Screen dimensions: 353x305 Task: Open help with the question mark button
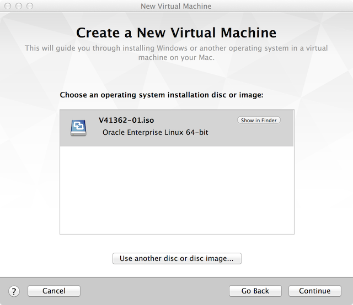click(14, 291)
